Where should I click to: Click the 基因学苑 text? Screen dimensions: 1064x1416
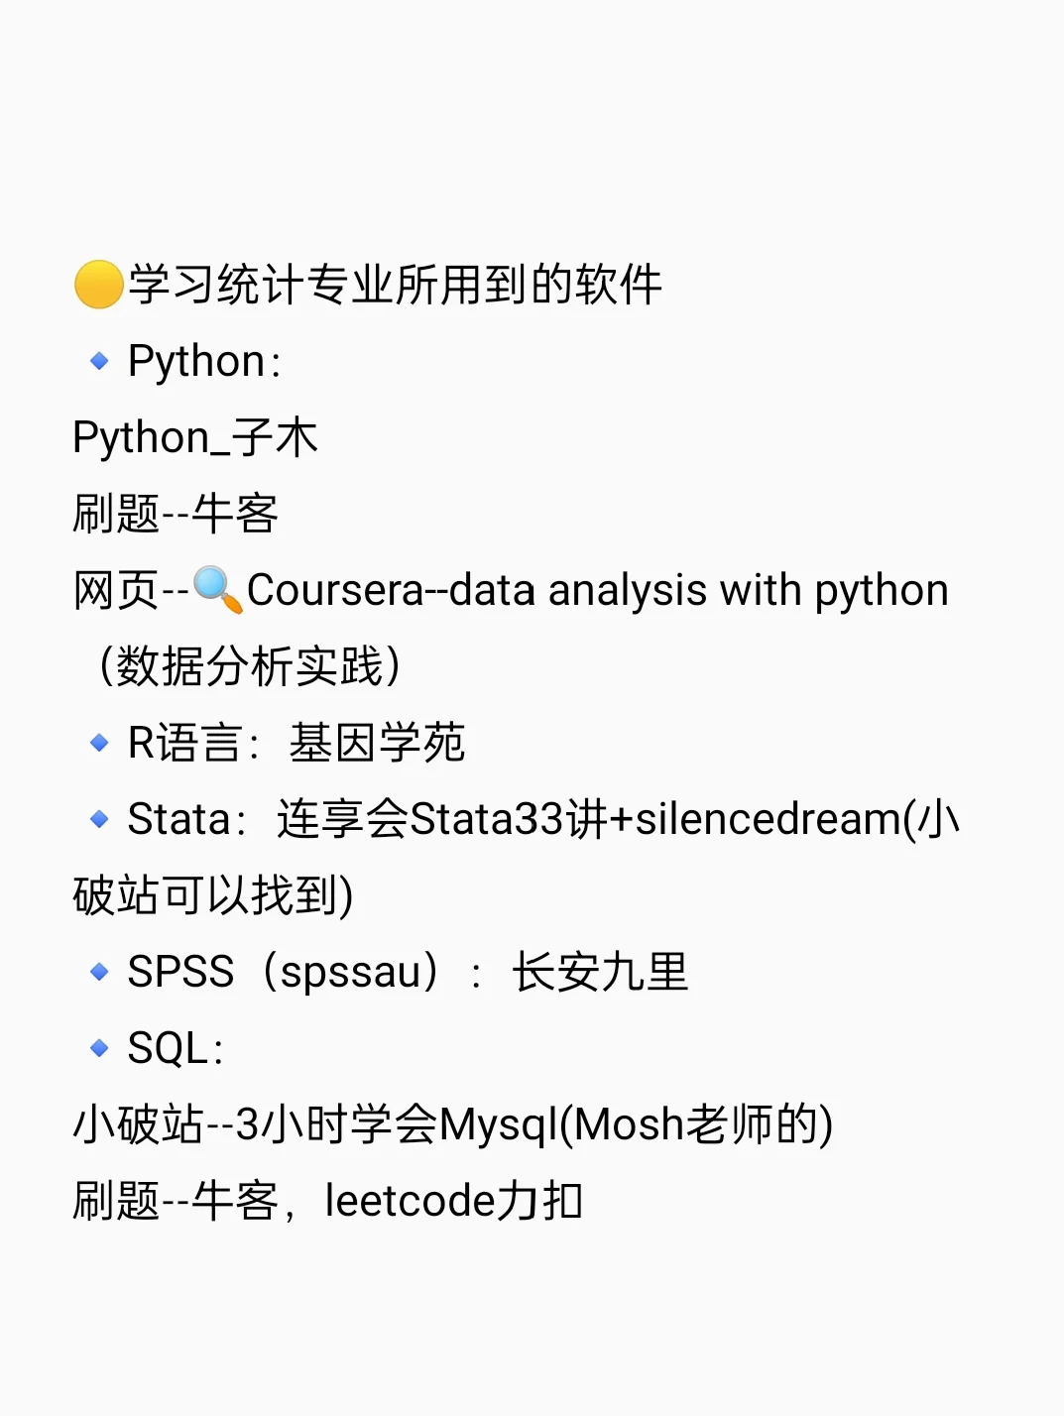click(377, 743)
